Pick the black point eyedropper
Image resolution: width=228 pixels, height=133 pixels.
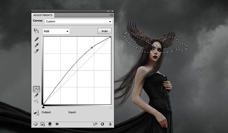coord(36,39)
